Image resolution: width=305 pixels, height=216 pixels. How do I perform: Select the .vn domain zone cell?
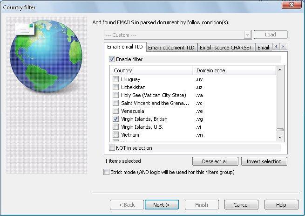199,135
